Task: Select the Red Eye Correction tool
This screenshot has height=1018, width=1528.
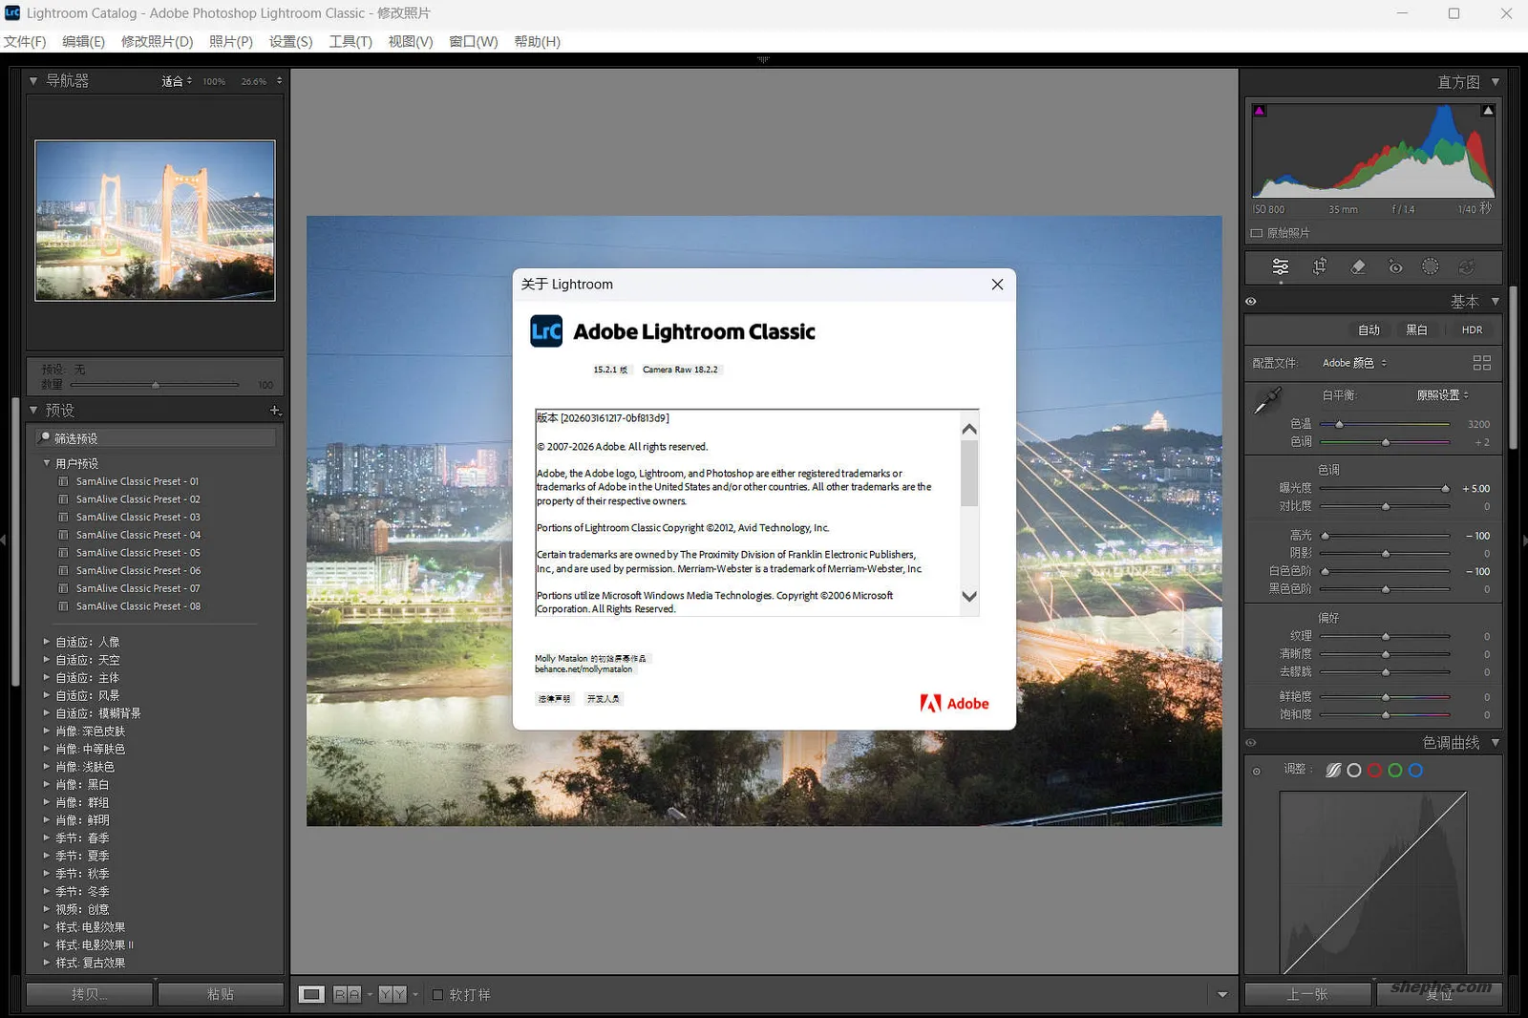Action: tap(1396, 267)
